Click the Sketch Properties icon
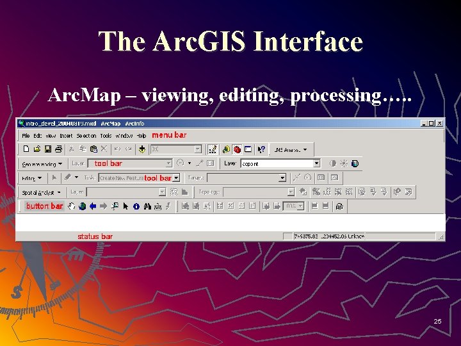 pyautogui.click(x=335, y=177)
